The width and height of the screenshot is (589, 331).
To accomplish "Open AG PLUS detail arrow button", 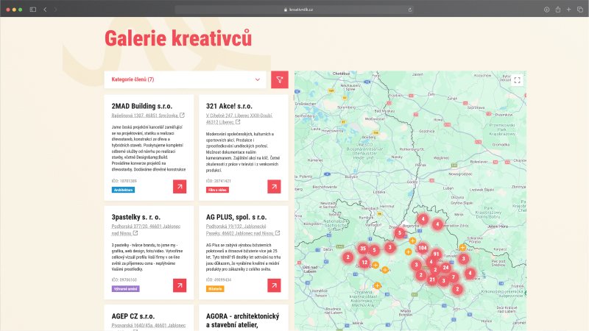I will (x=274, y=285).
